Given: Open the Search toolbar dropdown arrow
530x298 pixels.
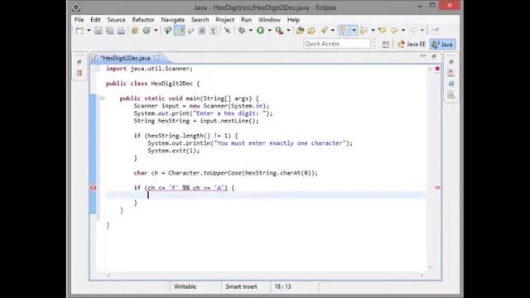Looking at the screenshot, I should (x=333, y=31).
